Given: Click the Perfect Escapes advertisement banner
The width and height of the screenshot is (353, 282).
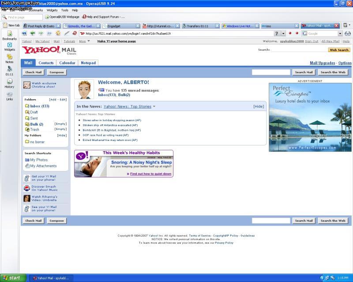Looking at the screenshot, I should tap(310, 117).
